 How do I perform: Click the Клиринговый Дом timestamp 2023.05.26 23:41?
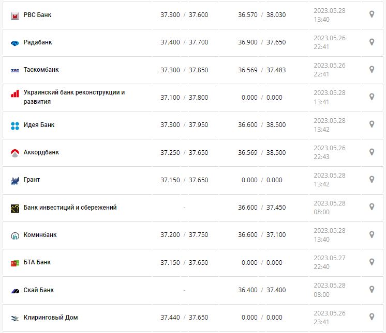pyautogui.click(x=330, y=318)
